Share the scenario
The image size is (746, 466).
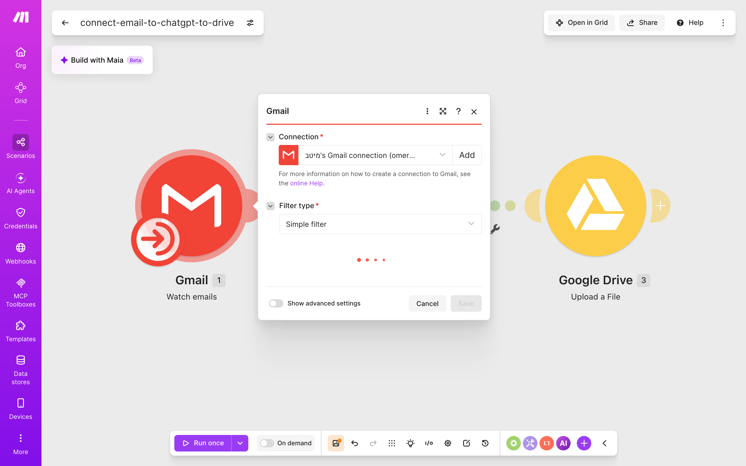coord(642,23)
